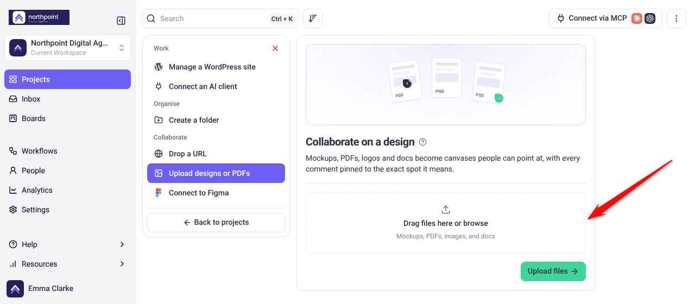This screenshot has width=695, height=304.
Task: Click the People person icon
Action: (x=13, y=170)
